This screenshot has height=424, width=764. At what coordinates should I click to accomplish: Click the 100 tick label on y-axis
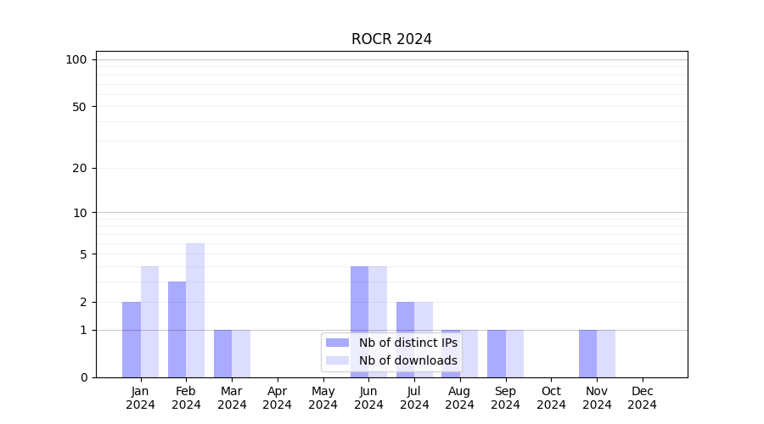[76, 59]
